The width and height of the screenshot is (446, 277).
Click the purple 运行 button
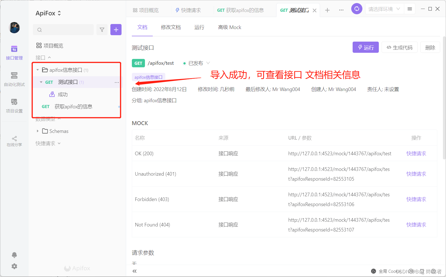click(365, 47)
